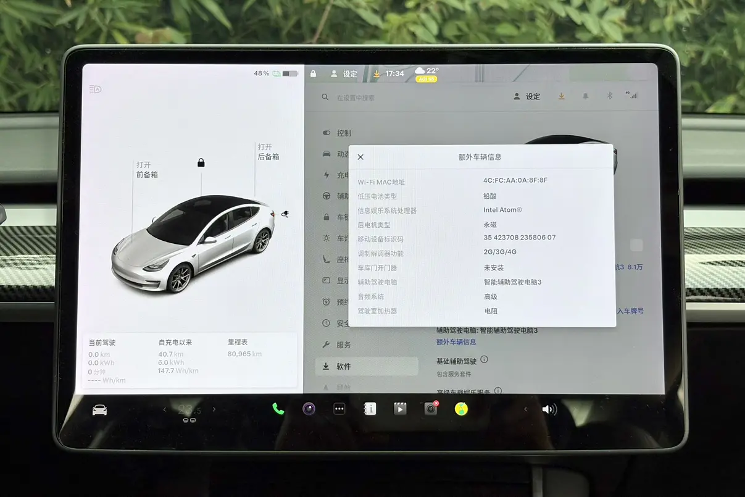The width and height of the screenshot is (745, 497).
Task: Launch the purple camera app icon
Action: pyautogui.click(x=309, y=409)
